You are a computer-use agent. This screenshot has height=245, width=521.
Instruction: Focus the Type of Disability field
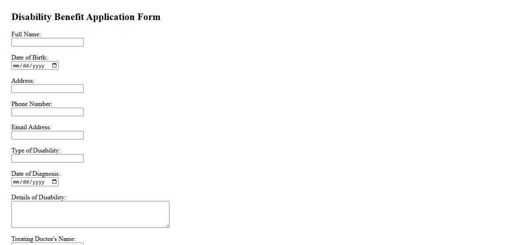click(x=47, y=159)
